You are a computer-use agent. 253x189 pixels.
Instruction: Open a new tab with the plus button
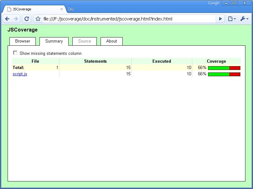click(71, 9)
